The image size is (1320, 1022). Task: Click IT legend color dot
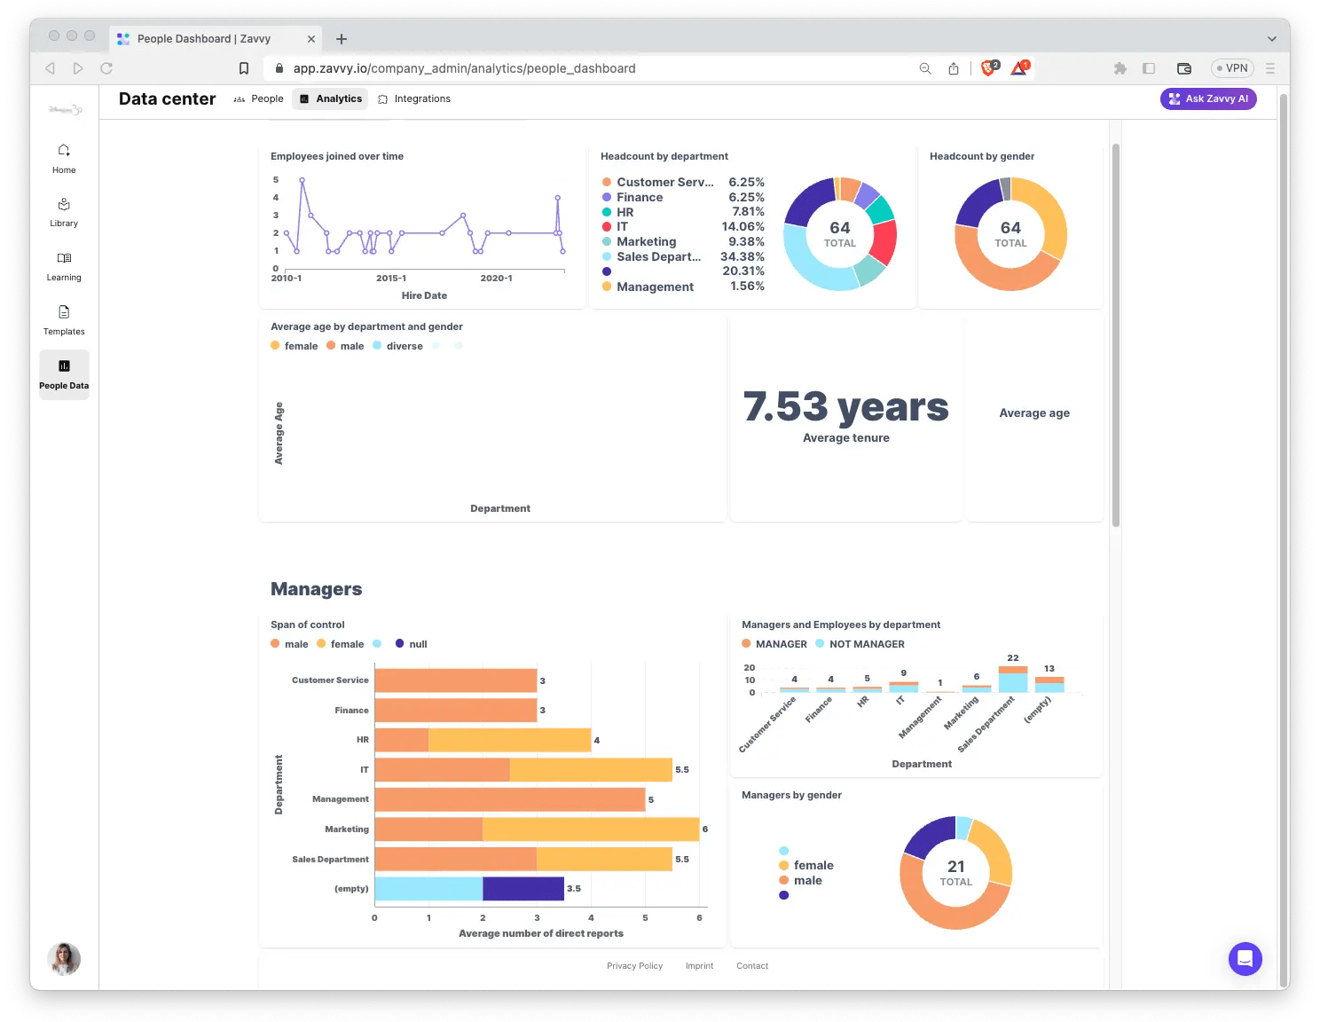pyautogui.click(x=607, y=226)
